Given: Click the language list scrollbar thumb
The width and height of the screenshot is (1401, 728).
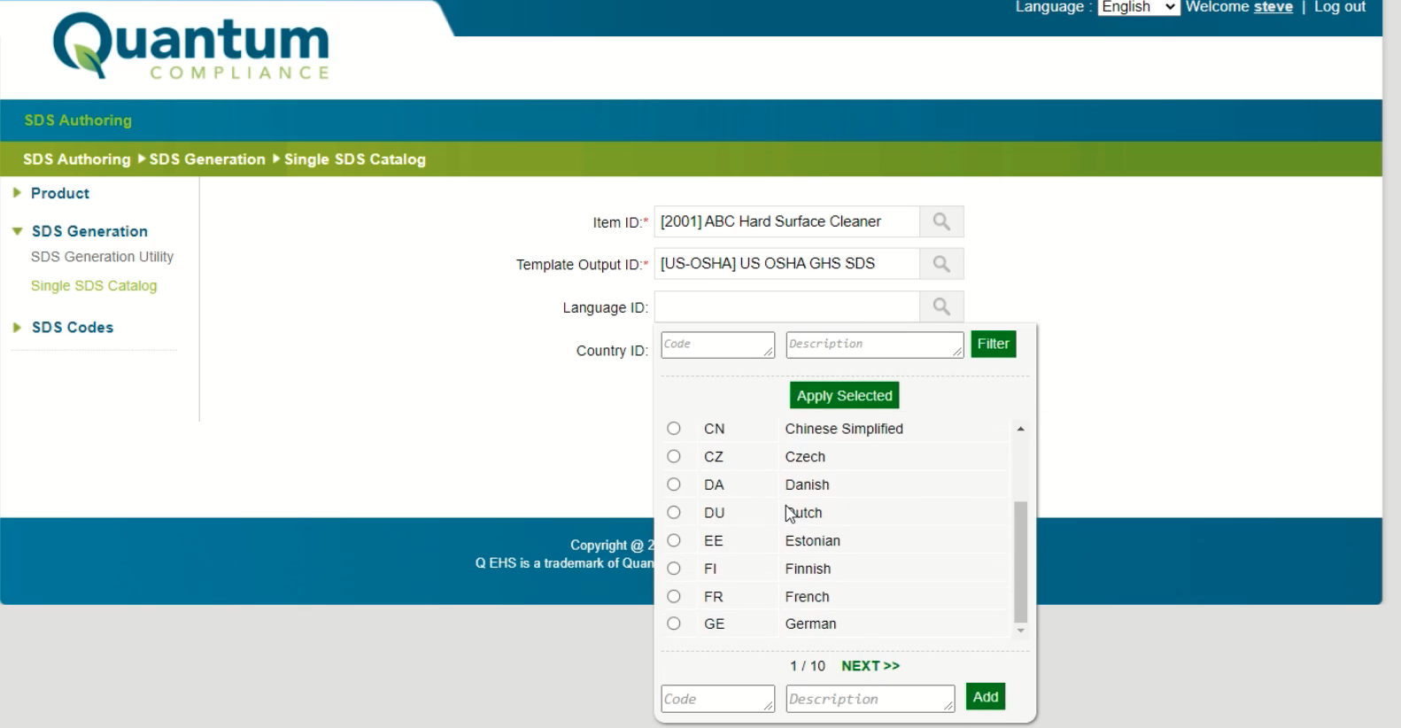Looking at the screenshot, I should 1020,562.
